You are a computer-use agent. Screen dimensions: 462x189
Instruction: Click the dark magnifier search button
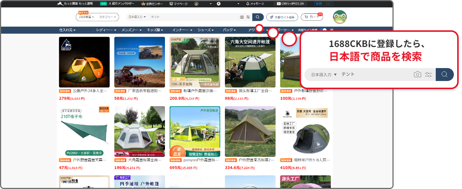coord(258,17)
